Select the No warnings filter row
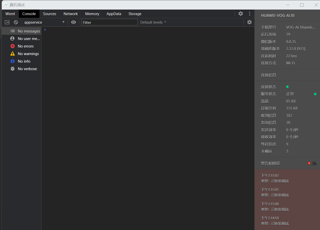The height and width of the screenshot is (230, 320). point(21,54)
